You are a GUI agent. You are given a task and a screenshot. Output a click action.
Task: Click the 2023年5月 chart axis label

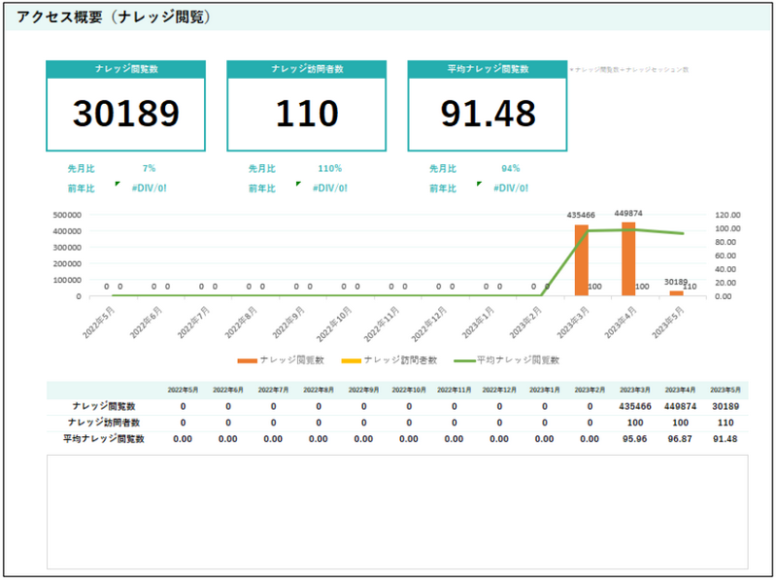[668, 323]
